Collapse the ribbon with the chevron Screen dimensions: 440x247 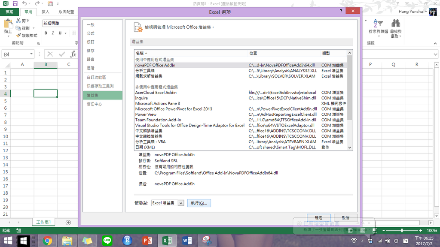435,43
